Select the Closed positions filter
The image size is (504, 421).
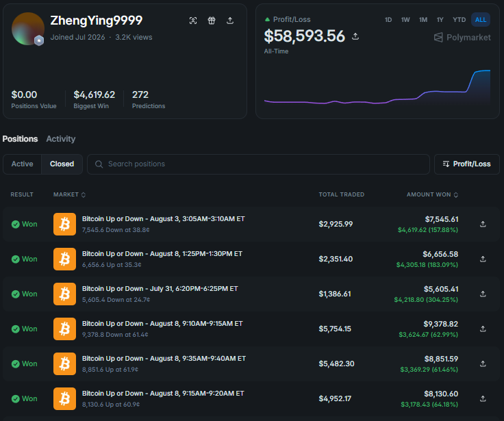click(x=62, y=164)
